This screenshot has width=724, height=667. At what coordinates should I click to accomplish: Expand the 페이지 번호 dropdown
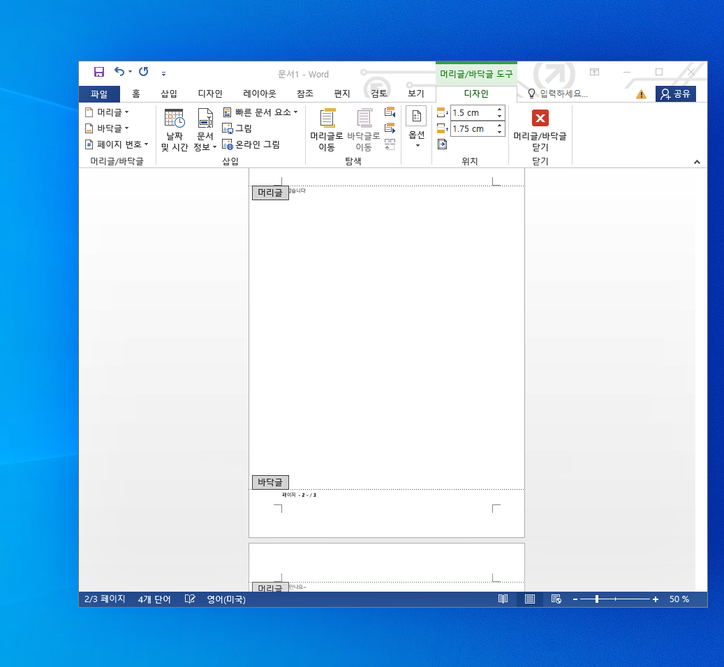[x=117, y=144]
